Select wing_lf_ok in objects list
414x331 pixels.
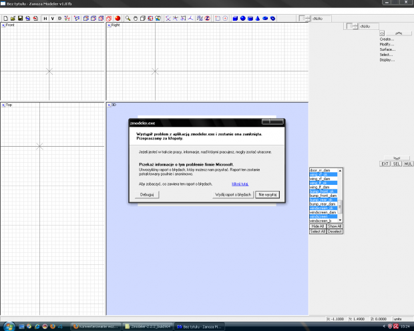tap(323, 183)
